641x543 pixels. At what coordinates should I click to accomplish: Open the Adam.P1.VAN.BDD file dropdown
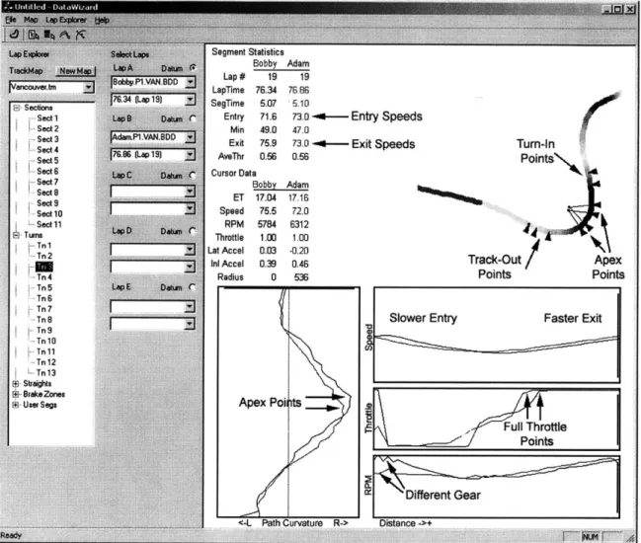point(190,137)
